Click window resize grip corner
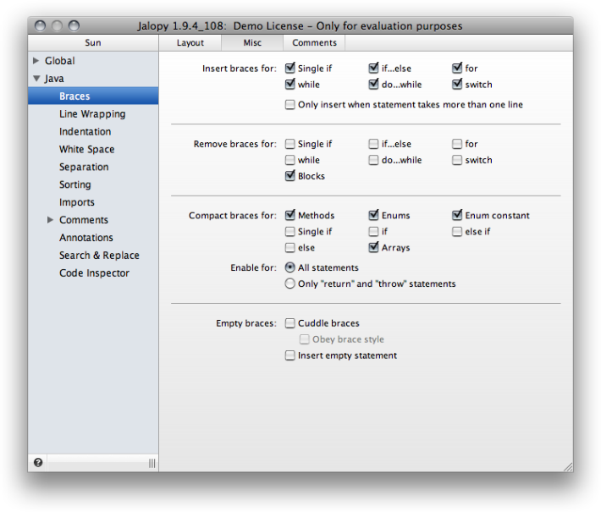Screen dimensions: 601x512 pyautogui.click(x=568, y=467)
